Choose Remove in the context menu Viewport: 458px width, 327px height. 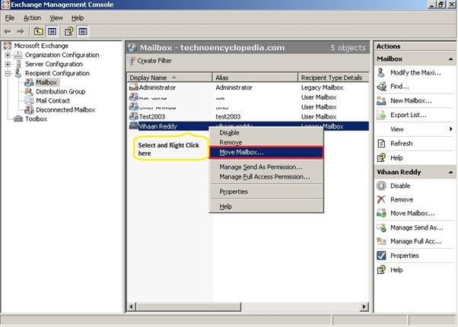266,142
